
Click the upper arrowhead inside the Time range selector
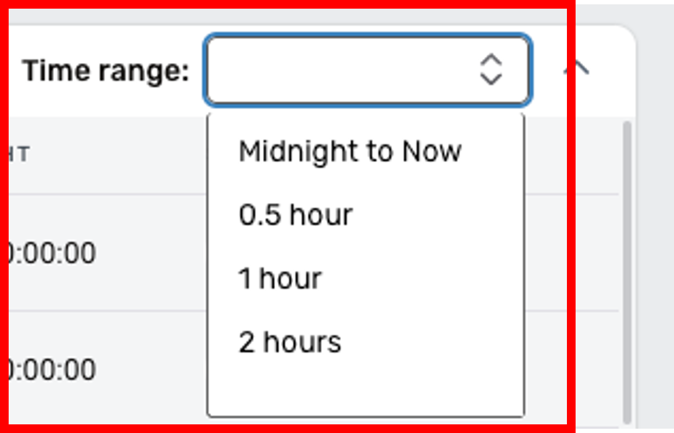tap(491, 61)
